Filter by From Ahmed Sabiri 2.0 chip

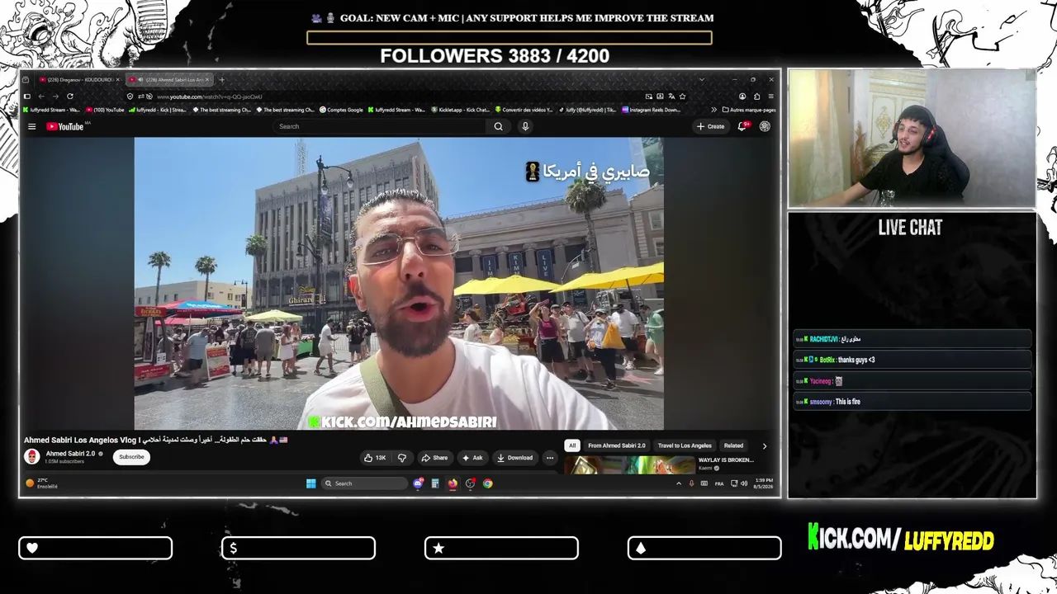tap(617, 445)
